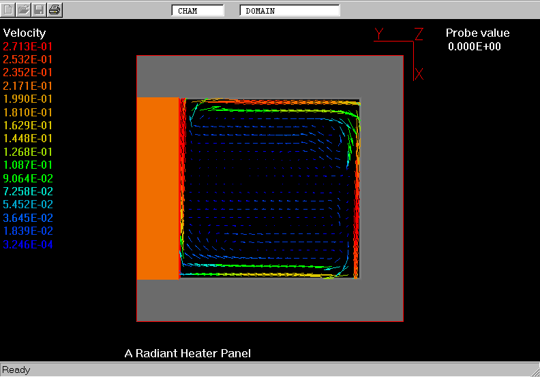This screenshot has height=377, width=540.
Task: Click the Z axis label on the orientation triad
Action: coord(419,33)
